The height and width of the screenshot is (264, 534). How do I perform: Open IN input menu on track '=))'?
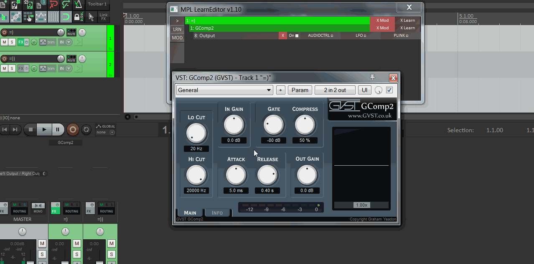[65, 69]
